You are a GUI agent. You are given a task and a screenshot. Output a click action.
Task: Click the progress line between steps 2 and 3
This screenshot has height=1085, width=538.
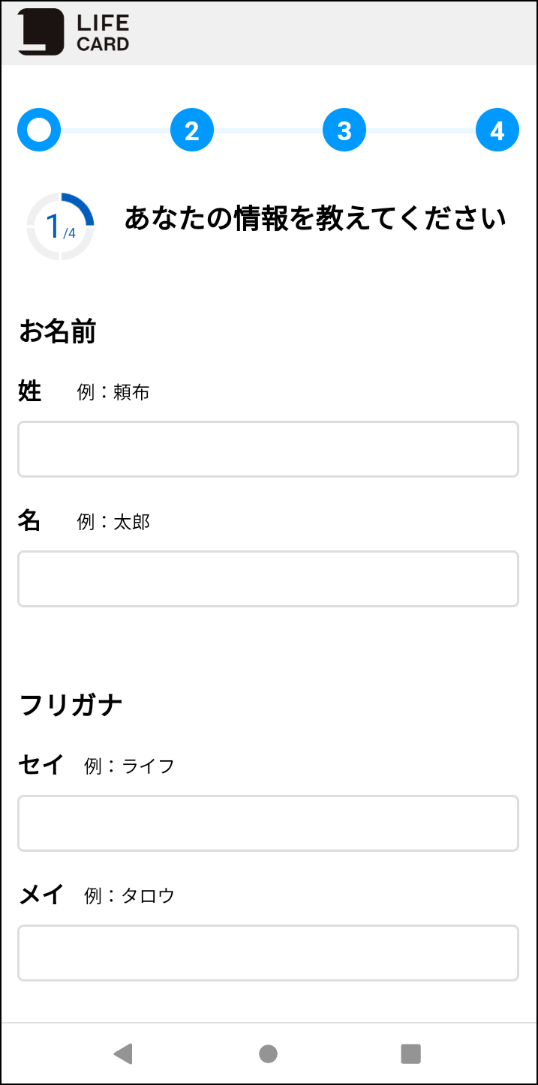point(268,130)
